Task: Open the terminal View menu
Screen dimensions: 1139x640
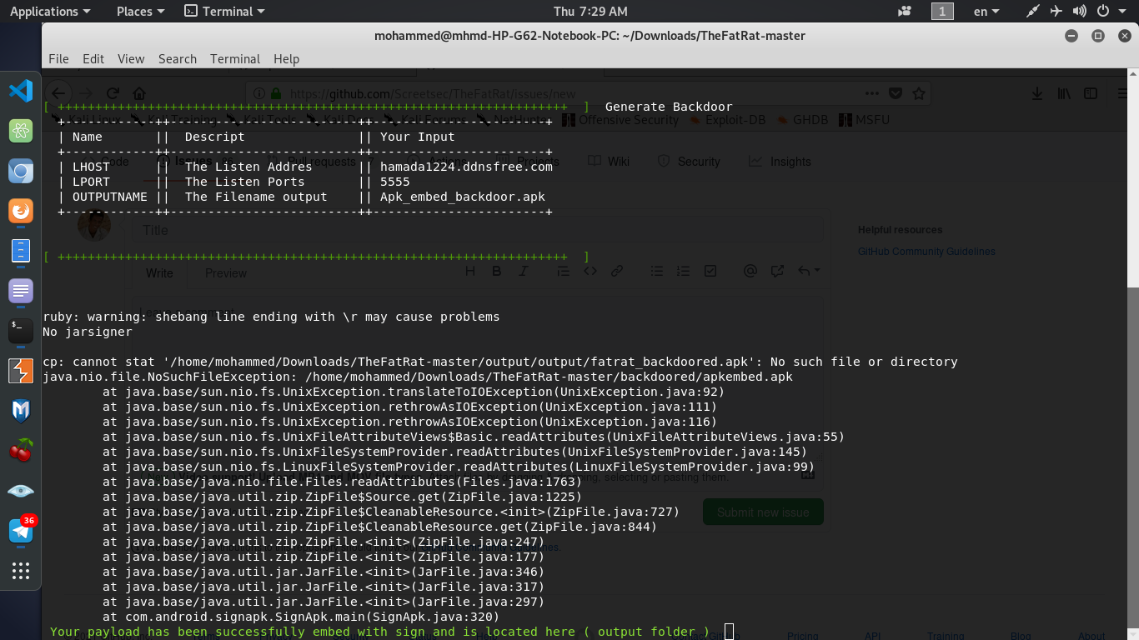Action: pos(131,59)
